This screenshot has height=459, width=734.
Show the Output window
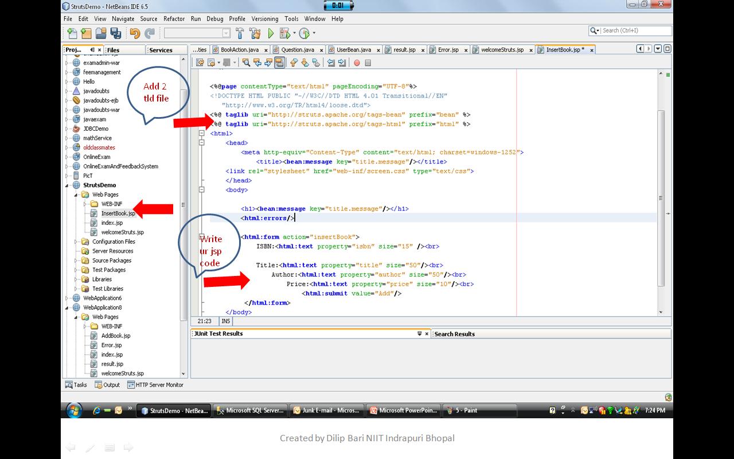point(107,385)
